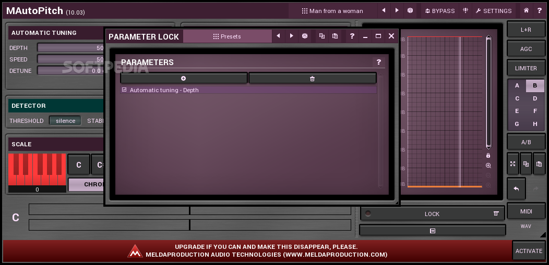Toggle graph lock padlock icon
Viewport: 549px width, 265px height.
point(488,156)
